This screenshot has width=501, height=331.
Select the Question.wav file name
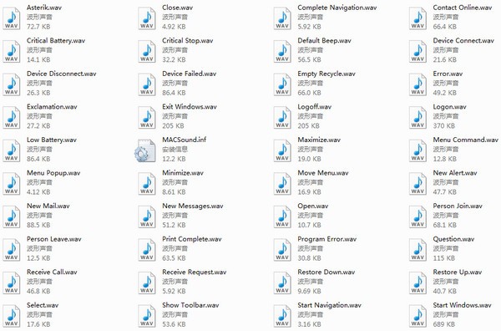click(453, 239)
